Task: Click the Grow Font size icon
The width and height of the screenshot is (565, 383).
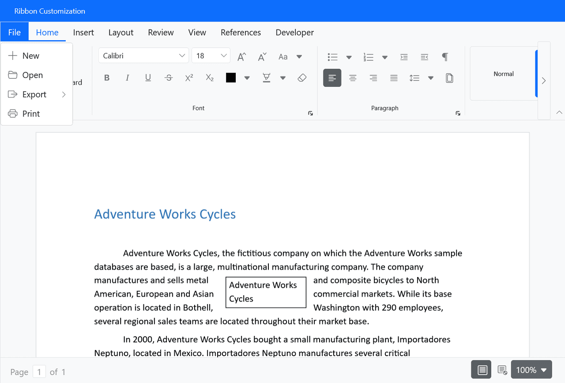Action: [x=241, y=56]
